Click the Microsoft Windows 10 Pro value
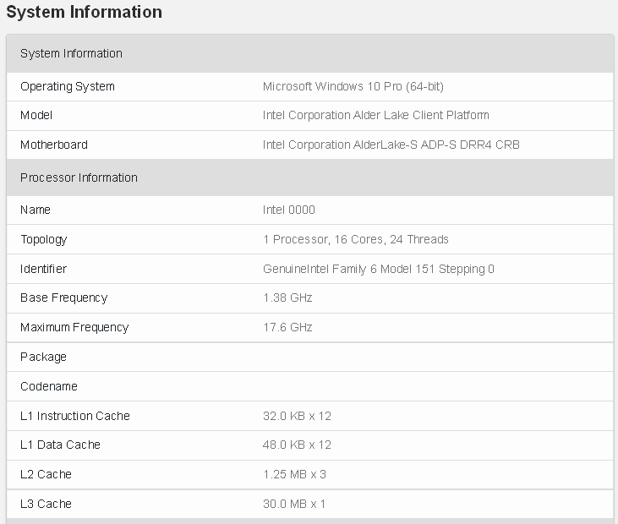Viewport: 618px width, 524px height. click(x=353, y=86)
